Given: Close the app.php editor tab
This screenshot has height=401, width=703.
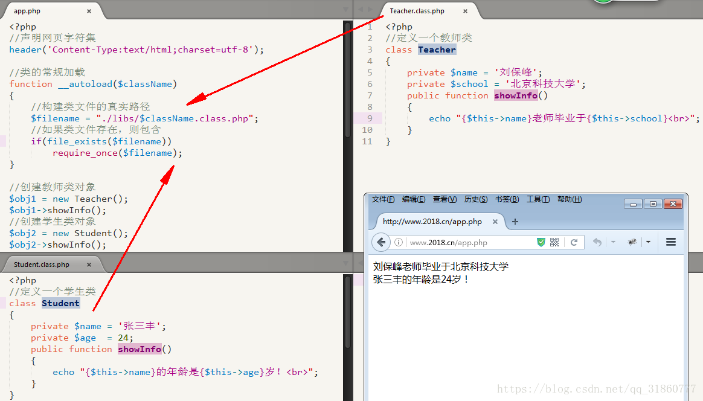Looking at the screenshot, I should (89, 11).
